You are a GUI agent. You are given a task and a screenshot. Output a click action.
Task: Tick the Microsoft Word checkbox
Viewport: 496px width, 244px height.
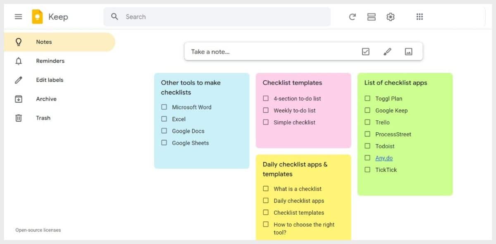click(x=164, y=107)
